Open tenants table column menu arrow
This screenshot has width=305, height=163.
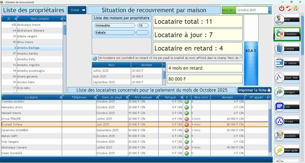[270, 97]
